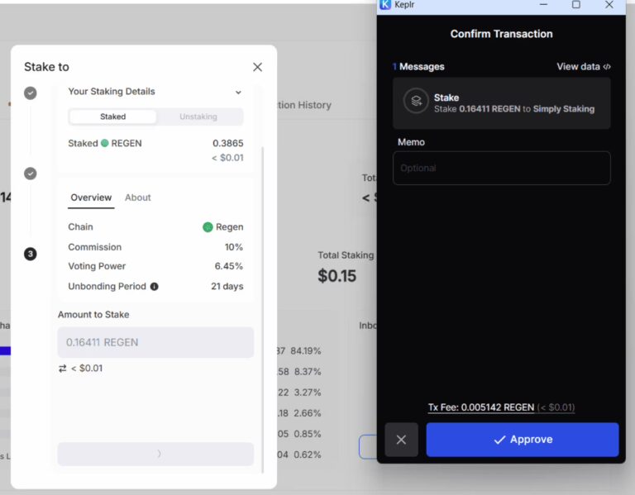The image size is (635, 495).
Task: Reject transaction with the X button
Action: coord(401,440)
